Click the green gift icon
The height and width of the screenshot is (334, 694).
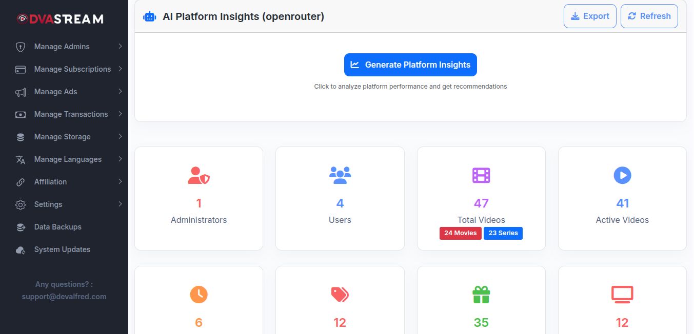click(x=481, y=295)
